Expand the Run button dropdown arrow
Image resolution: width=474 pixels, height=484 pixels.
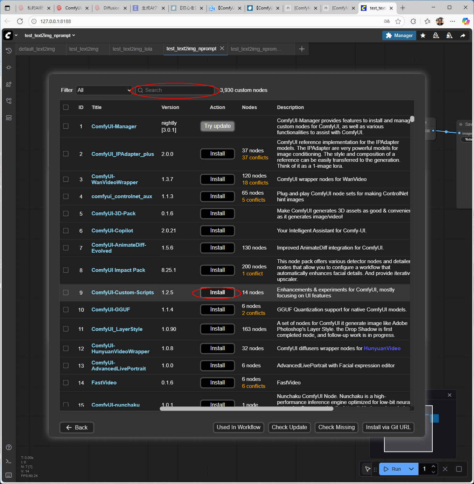(x=411, y=469)
